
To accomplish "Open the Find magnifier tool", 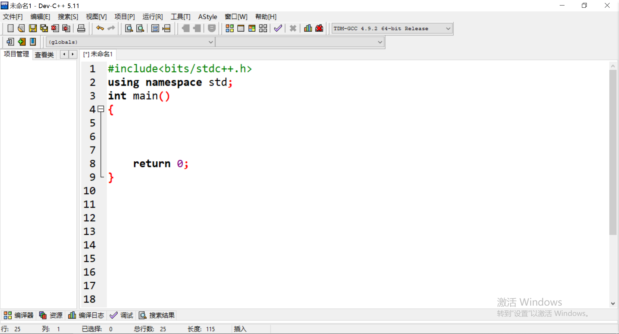I will click(x=129, y=28).
